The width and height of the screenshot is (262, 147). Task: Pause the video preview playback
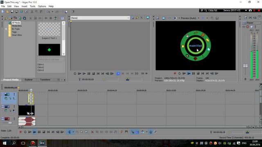coord(194,73)
